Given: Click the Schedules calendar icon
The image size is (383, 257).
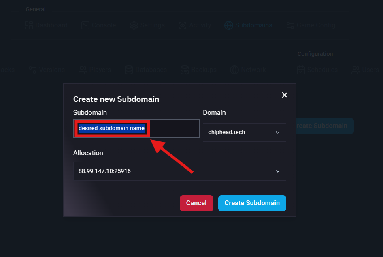Looking at the screenshot, I should point(301,70).
